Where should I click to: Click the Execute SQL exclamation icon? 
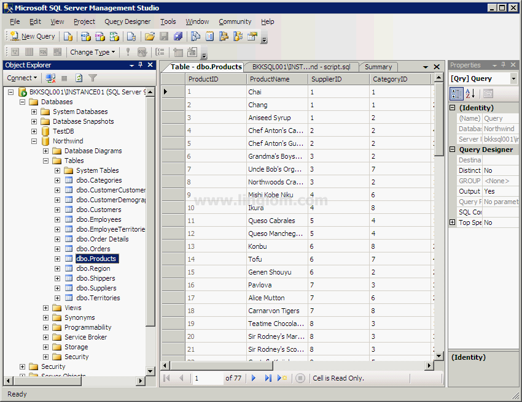128,52
